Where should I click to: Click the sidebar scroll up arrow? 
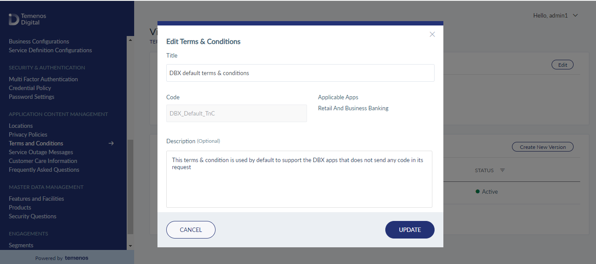pos(130,40)
